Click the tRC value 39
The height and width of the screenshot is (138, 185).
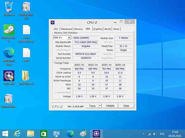pyautogui.click(x=120, y=89)
